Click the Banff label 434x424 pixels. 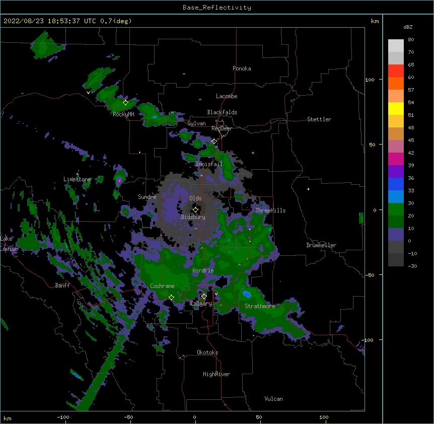click(62, 286)
